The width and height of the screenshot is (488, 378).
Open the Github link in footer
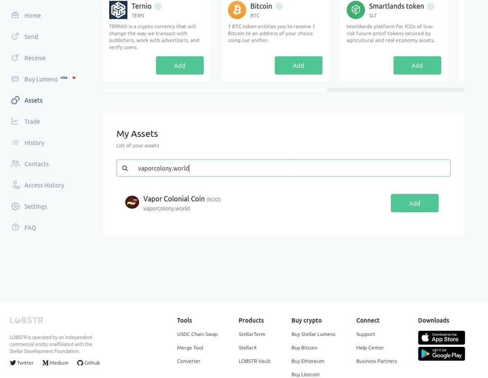tap(89, 363)
